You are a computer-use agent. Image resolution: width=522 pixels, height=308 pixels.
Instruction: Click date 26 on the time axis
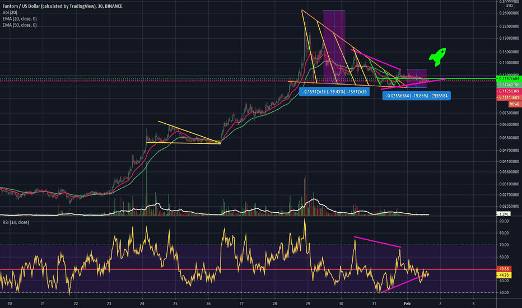point(208,304)
